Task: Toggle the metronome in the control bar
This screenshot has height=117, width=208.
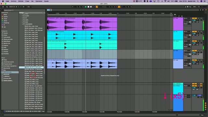Action: tap(24, 7)
